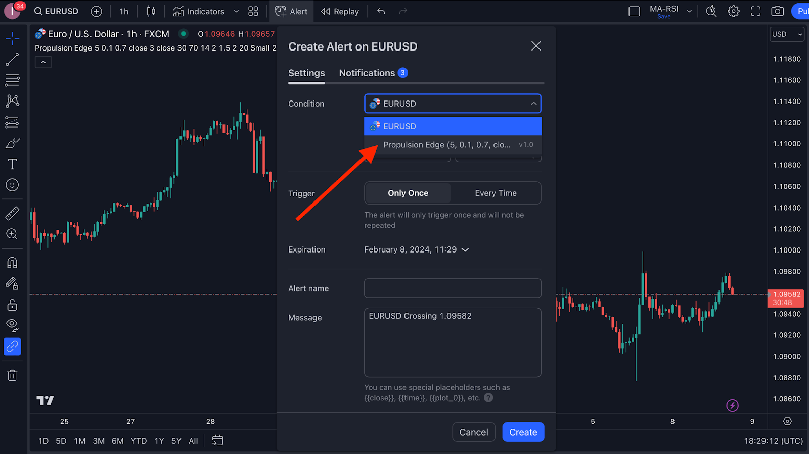Click the Alert name input field

(x=453, y=288)
